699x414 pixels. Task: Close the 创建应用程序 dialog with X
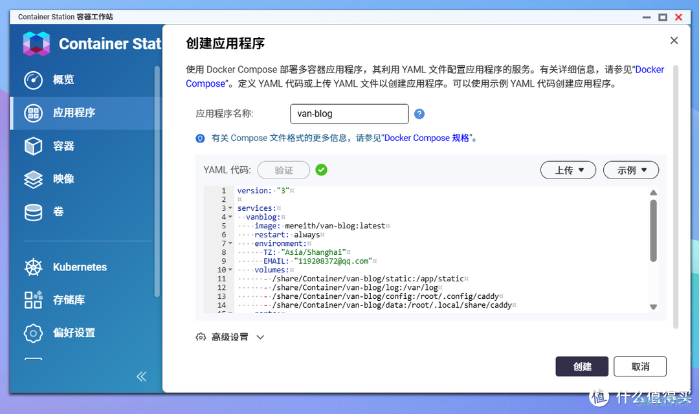click(674, 41)
